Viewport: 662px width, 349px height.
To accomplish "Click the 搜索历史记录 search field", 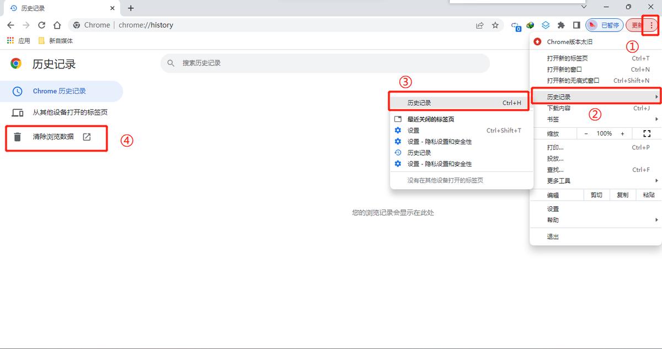I will point(325,63).
